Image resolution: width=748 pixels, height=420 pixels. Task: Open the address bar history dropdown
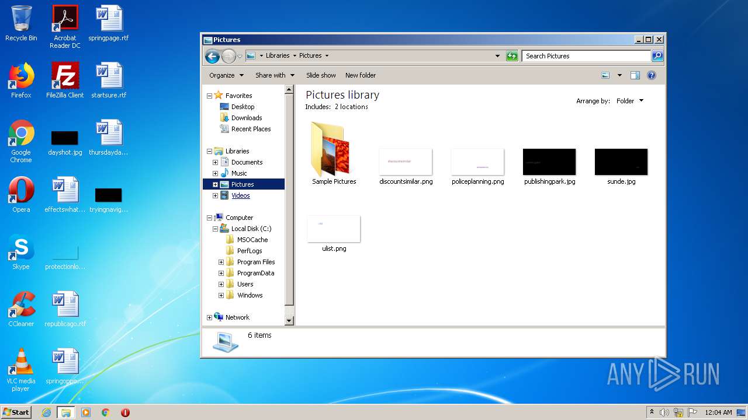(x=498, y=56)
